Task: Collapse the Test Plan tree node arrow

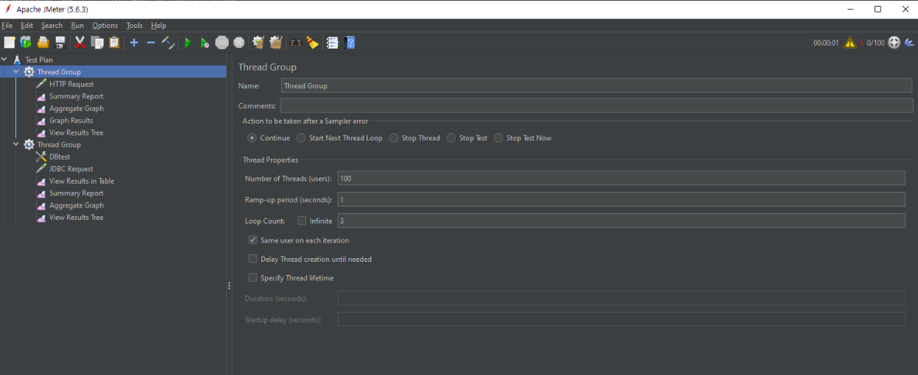Action: pos(4,60)
